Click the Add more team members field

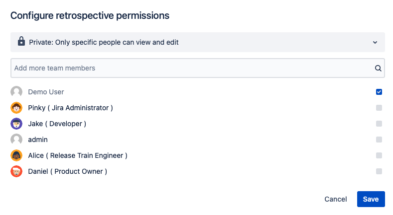(192, 68)
